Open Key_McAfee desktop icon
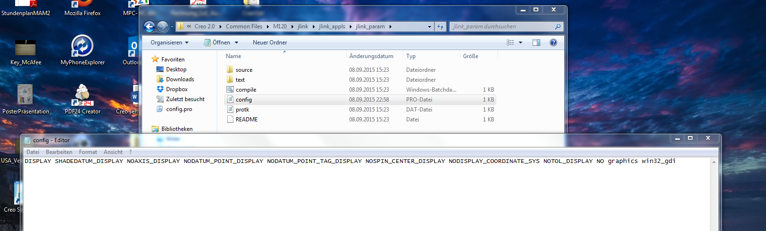 [x=26, y=52]
